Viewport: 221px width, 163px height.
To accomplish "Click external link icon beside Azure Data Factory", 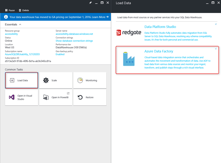I will (216, 49).
